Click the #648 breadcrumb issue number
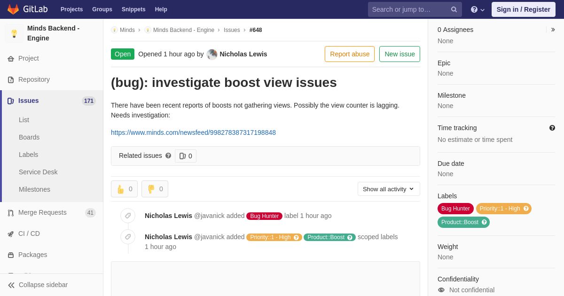 pos(256,30)
